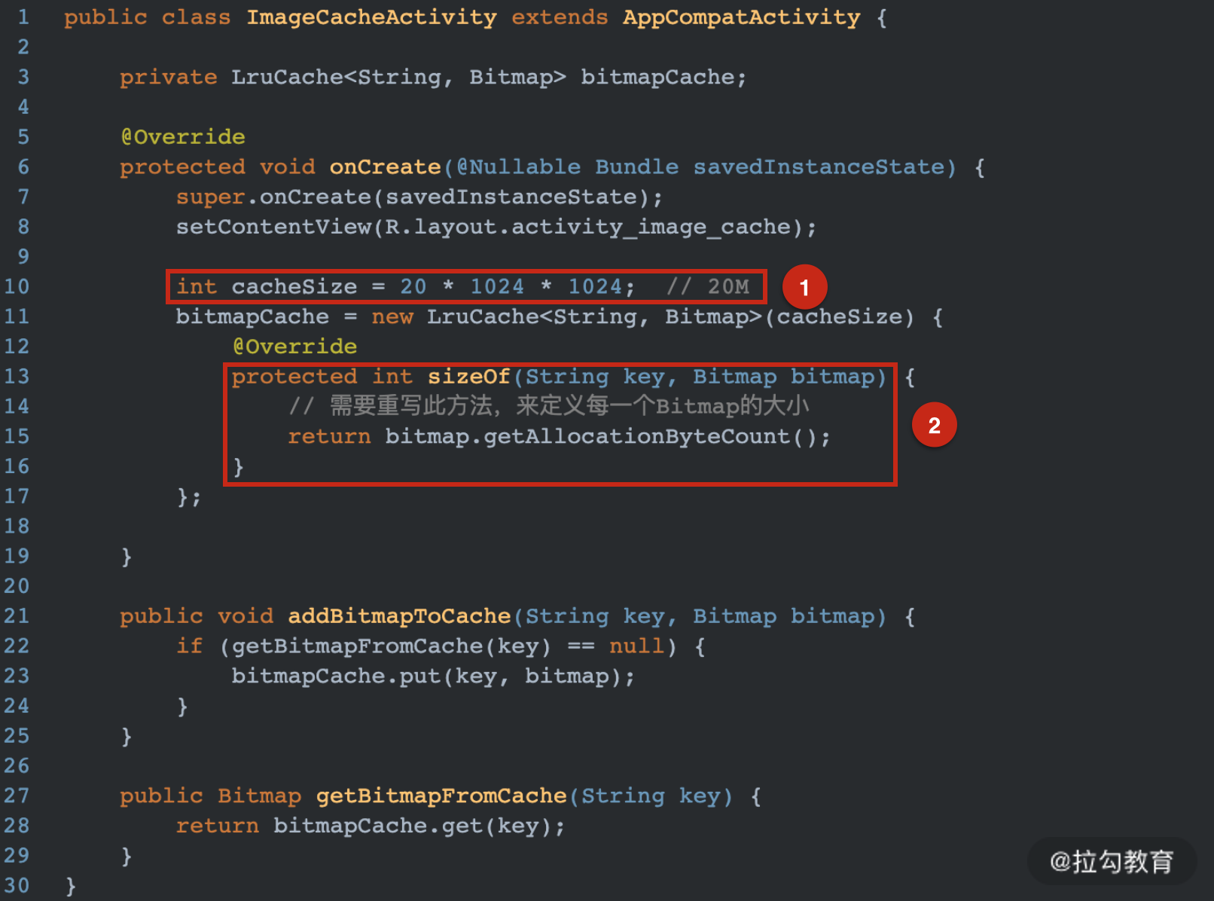Click the private keyword on line 3
The height and width of the screenshot is (901, 1214).
click(168, 77)
